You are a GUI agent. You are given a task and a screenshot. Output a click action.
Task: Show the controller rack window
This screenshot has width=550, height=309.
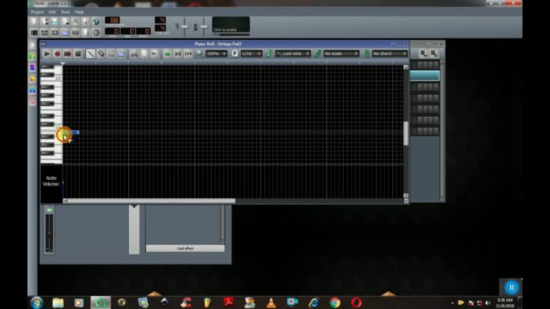96,32
